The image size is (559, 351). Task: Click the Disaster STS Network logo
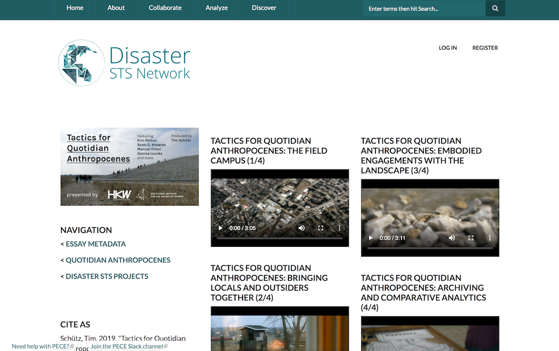[x=125, y=63]
